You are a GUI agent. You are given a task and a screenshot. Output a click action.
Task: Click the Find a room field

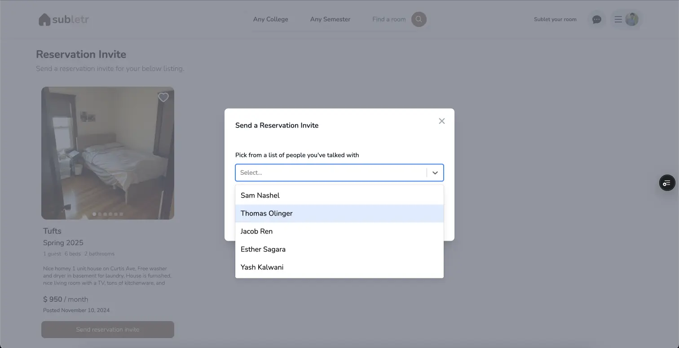point(389,19)
